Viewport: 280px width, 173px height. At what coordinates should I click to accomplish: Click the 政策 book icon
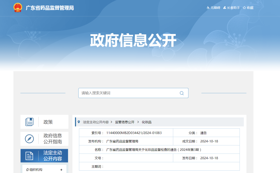click(x=30, y=122)
